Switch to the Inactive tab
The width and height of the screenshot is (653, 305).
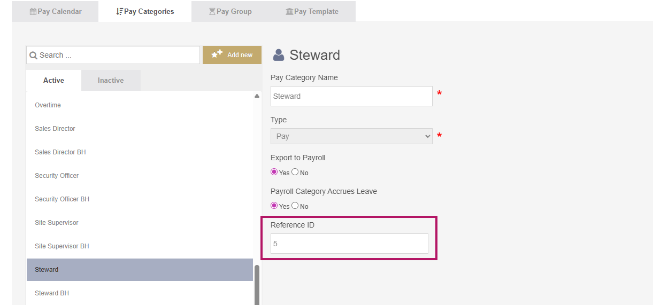[x=111, y=80]
